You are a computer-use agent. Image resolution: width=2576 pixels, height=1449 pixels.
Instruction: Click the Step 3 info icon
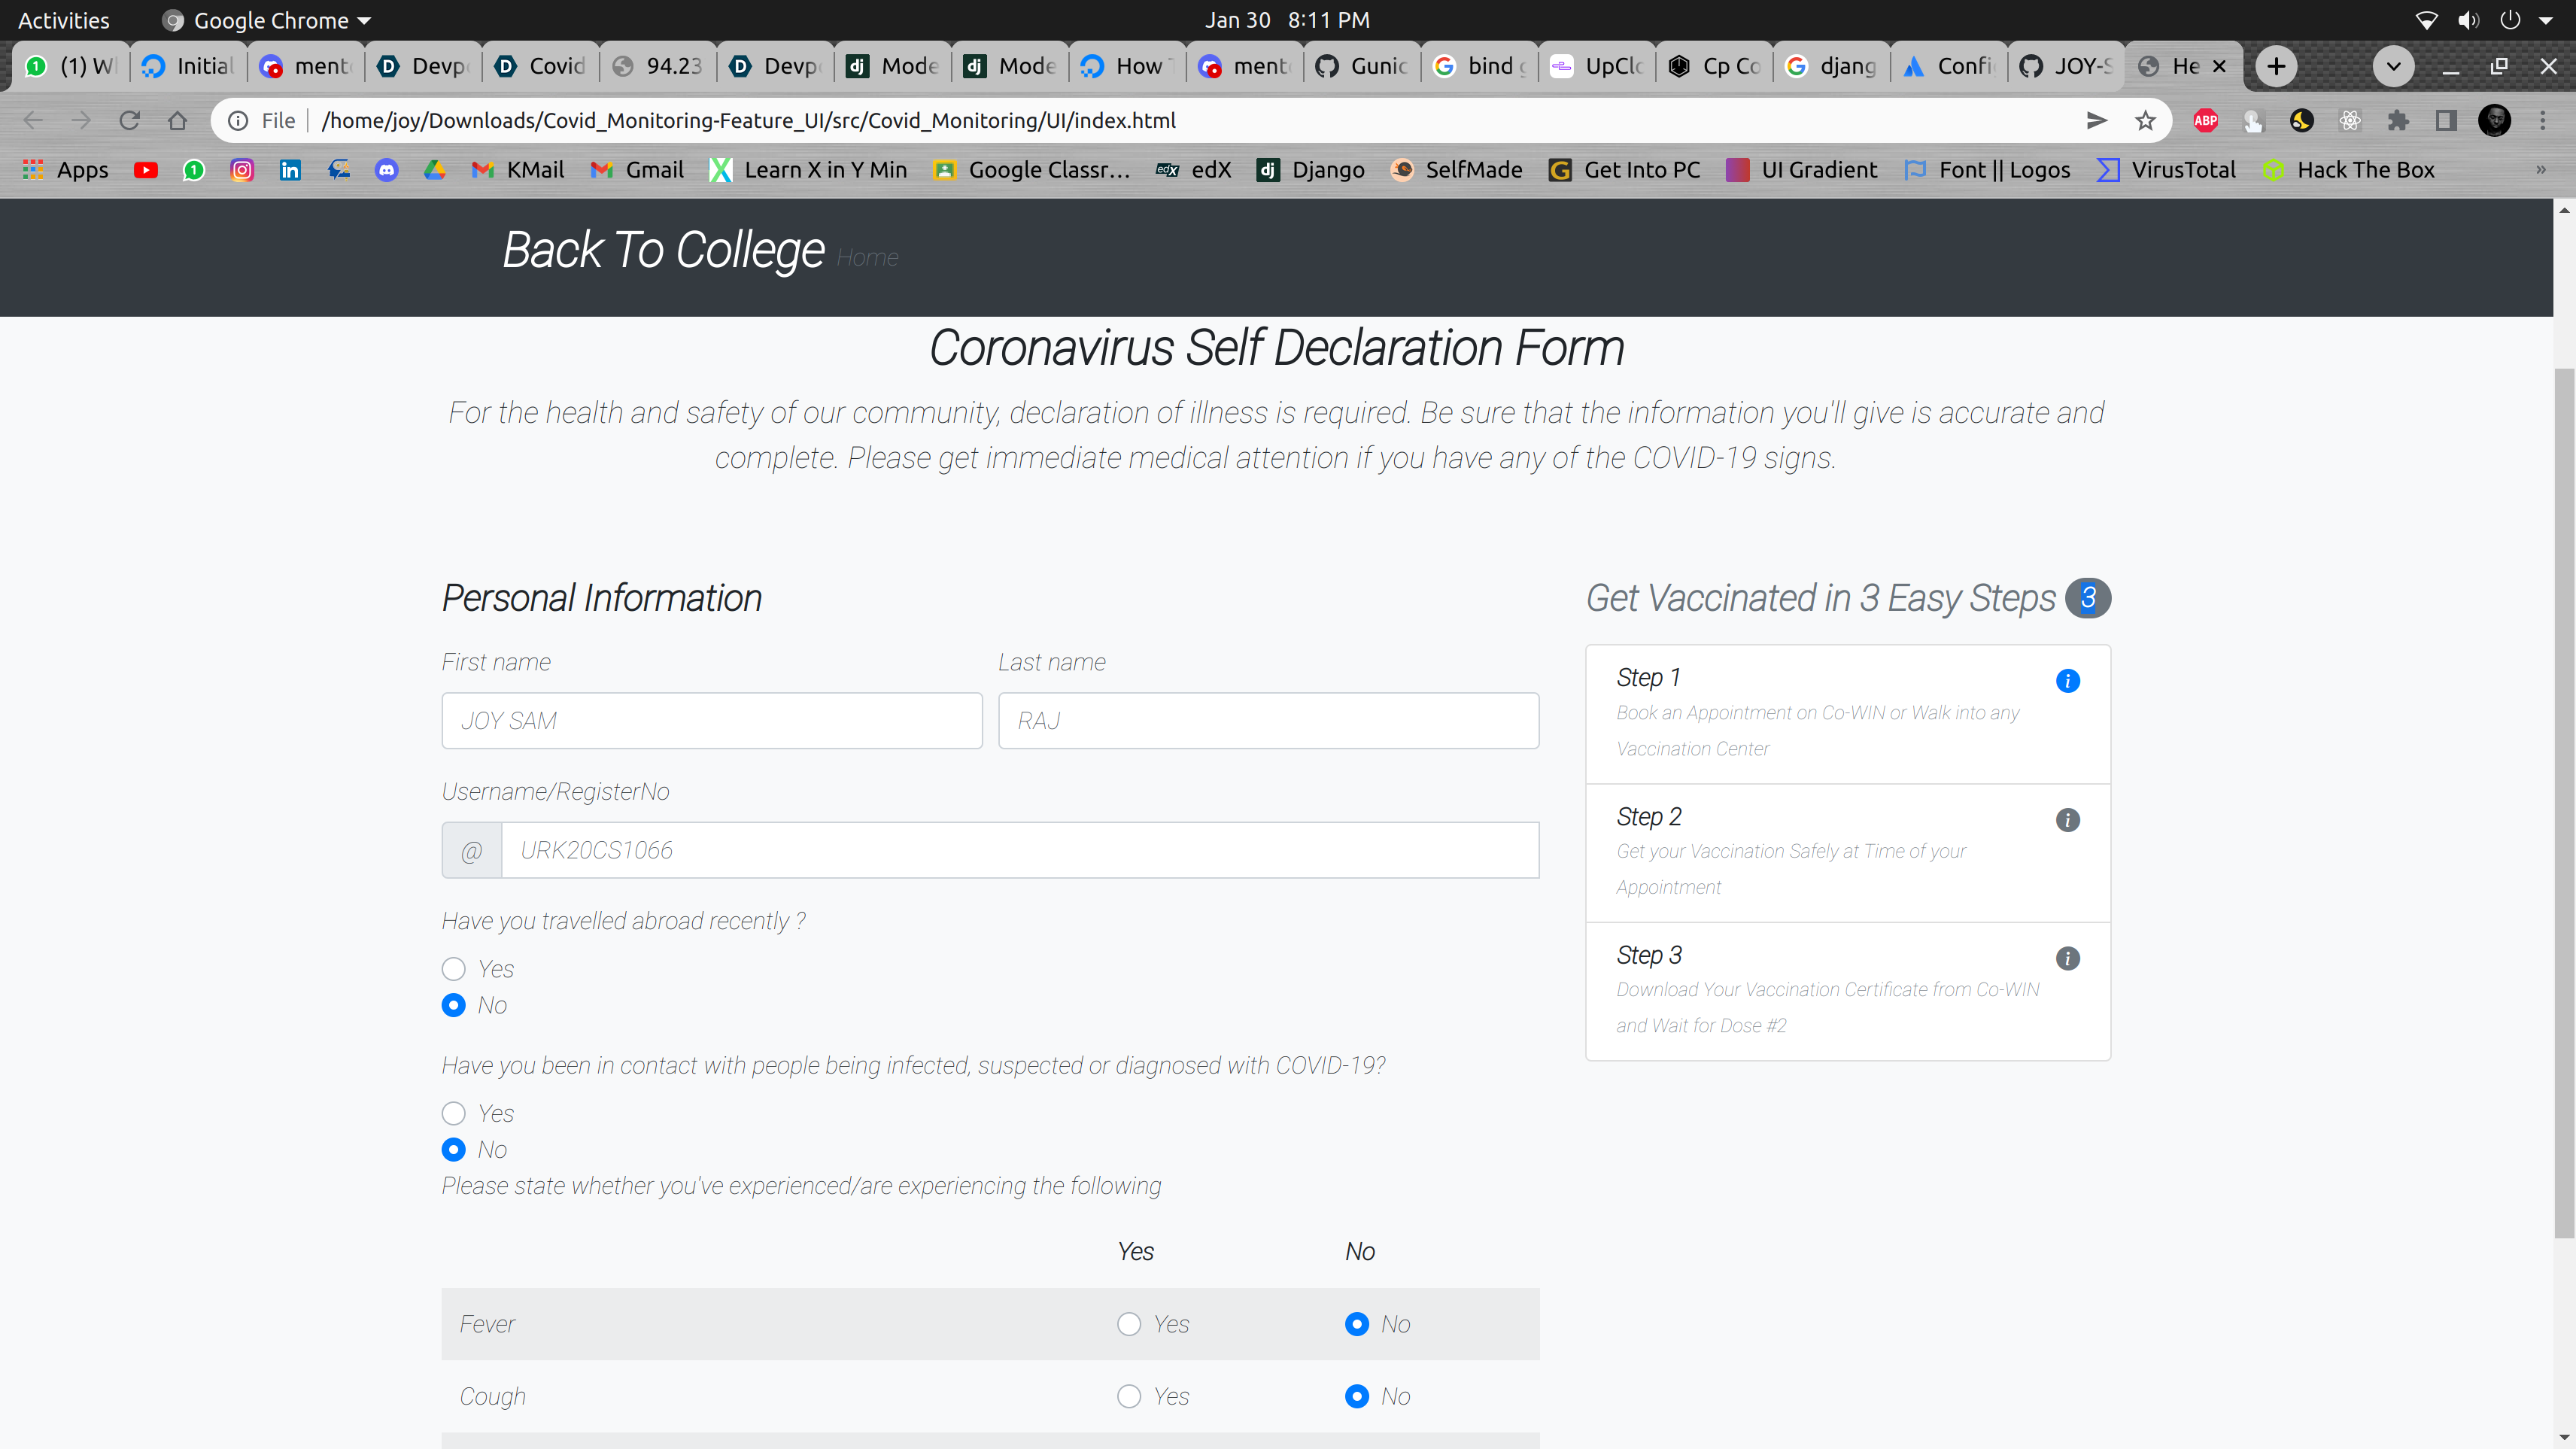pos(2067,958)
